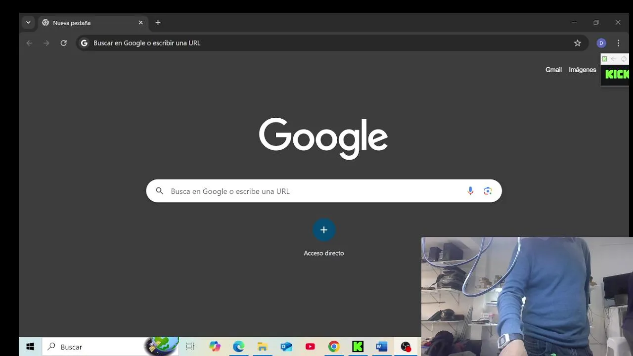Image resolution: width=633 pixels, height=356 pixels.
Task: Open the Kick app on the taskbar
Action: point(358,347)
